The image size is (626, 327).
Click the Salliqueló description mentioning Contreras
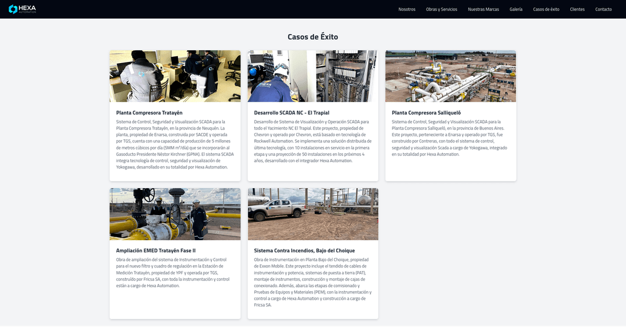click(x=451, y=138)
